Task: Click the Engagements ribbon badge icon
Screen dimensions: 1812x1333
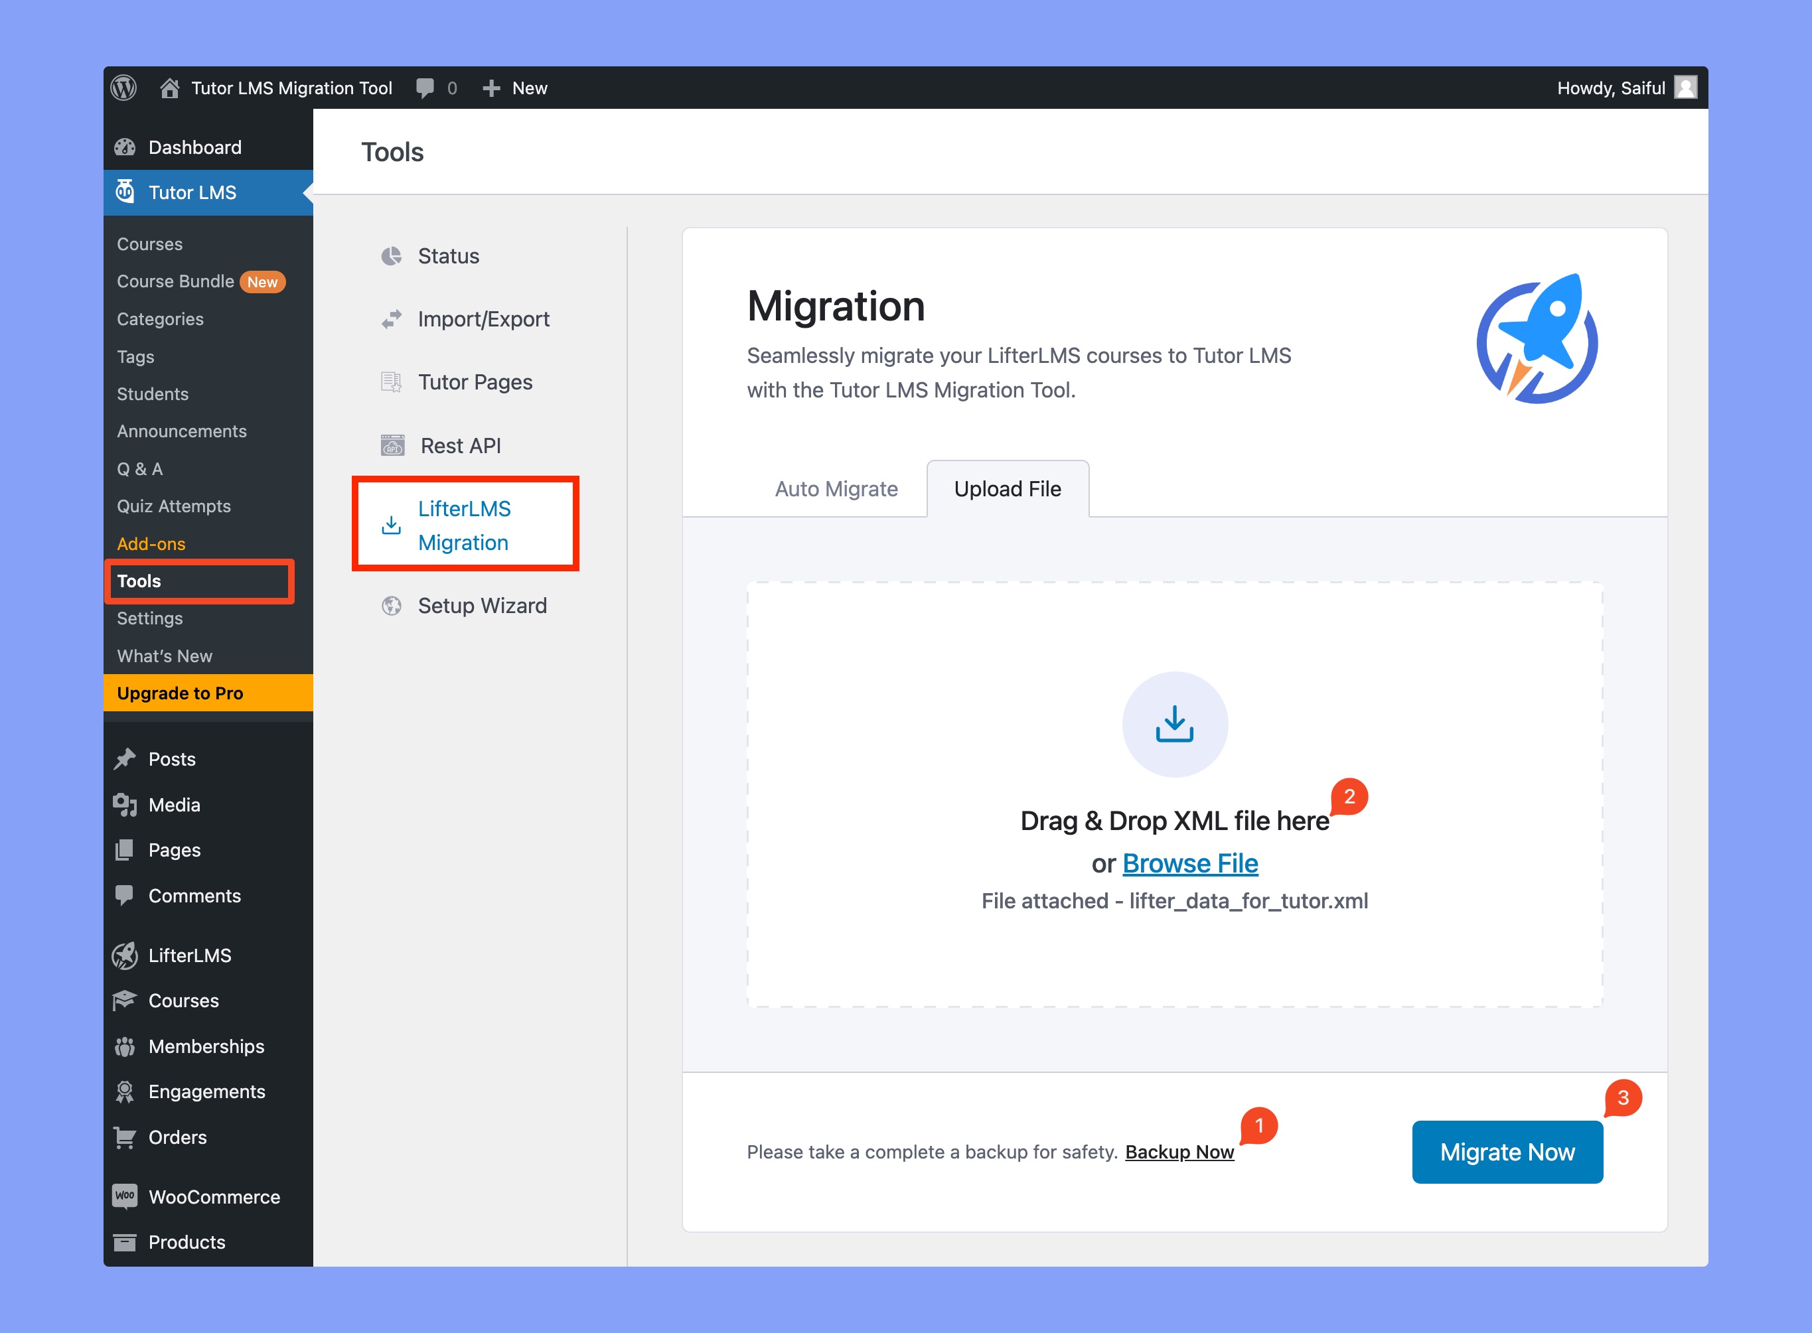Action: [125, 1091]
